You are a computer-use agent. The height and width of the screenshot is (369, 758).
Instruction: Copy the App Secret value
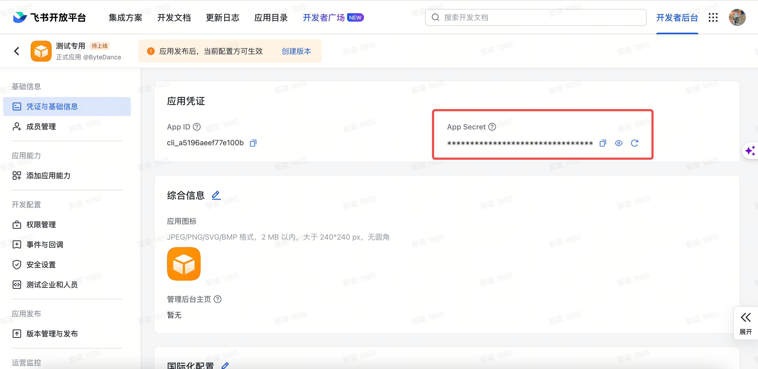[603, 143]
